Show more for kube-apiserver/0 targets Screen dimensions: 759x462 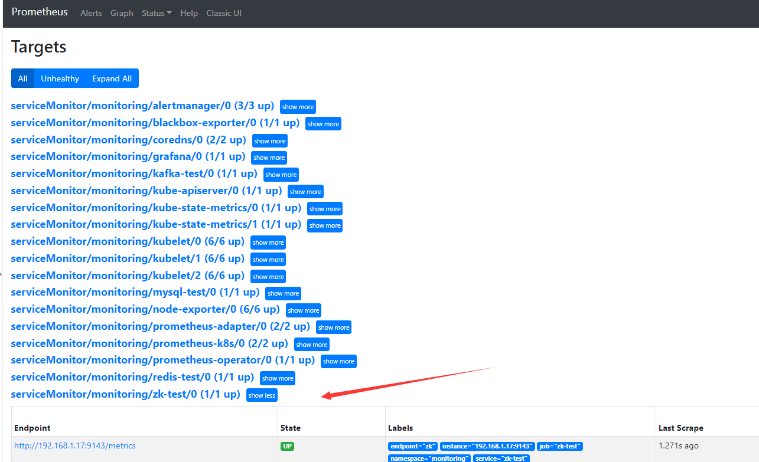click(305, 192)
